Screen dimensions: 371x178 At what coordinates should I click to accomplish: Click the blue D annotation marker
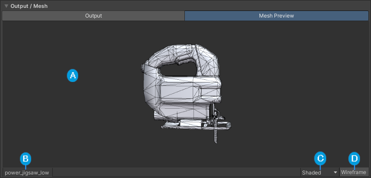click(x=354, y=158)
